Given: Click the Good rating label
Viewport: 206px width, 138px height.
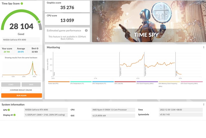Looking at the screenshot, I should (21, 34).
